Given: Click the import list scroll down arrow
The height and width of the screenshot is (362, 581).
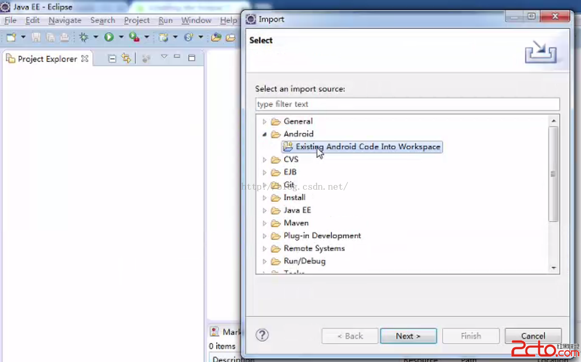Looking at the screenshot, I should (553, 267).
